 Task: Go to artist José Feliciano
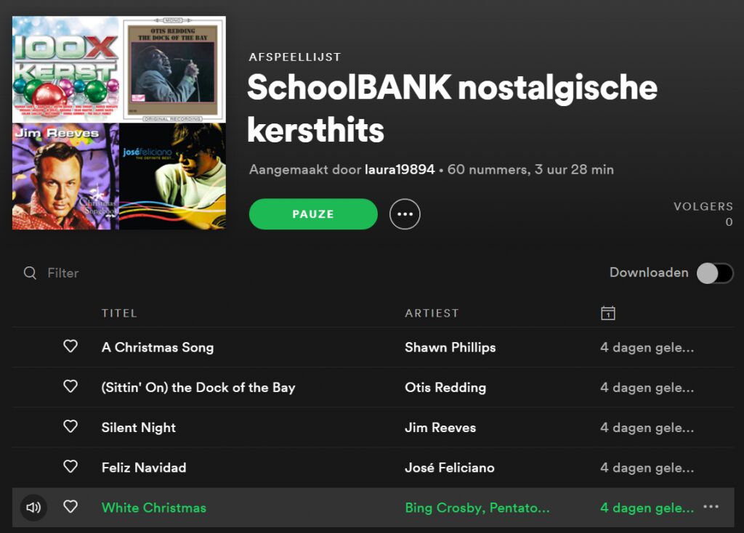point(449,468)
